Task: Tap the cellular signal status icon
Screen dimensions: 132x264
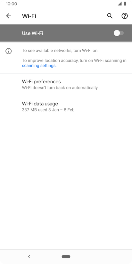Action: pos(120,4)
